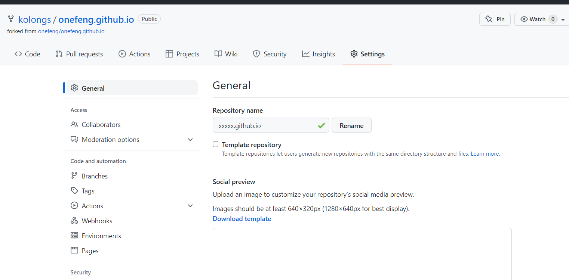Expand the Moderation options section
569x280 pixels.
click(x=190, y=140)
